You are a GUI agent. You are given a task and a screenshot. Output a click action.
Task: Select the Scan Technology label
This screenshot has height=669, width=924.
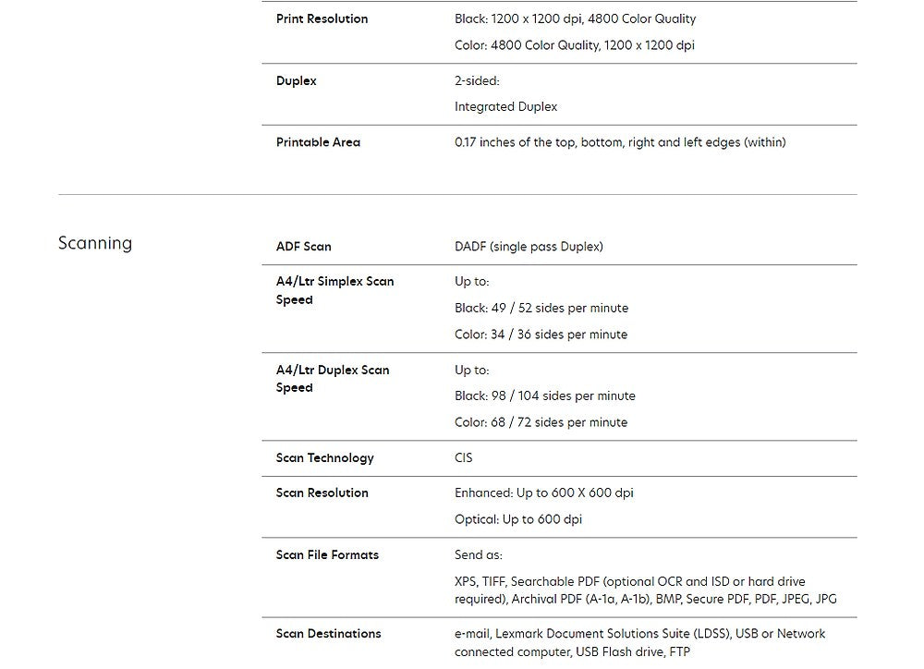point(324,458)
